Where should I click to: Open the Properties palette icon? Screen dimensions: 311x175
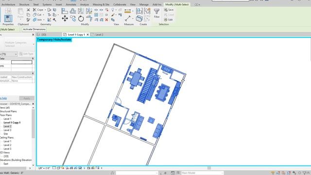(x=8, y=19)
